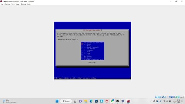Select the web server list entry
185x104 pixels.
pyautogui.click(x=92, y=57)
